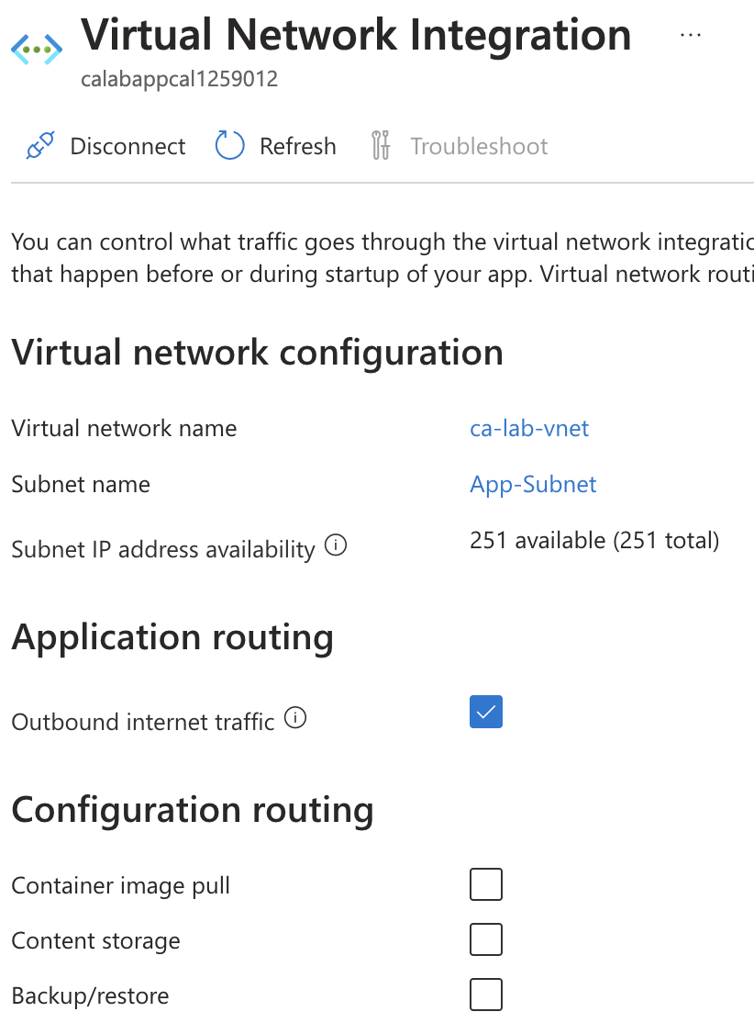Click the Troubleshoot tools icon
Image resolution: width=754 pixels, height=1023 pixels.
tap(381, 146)
